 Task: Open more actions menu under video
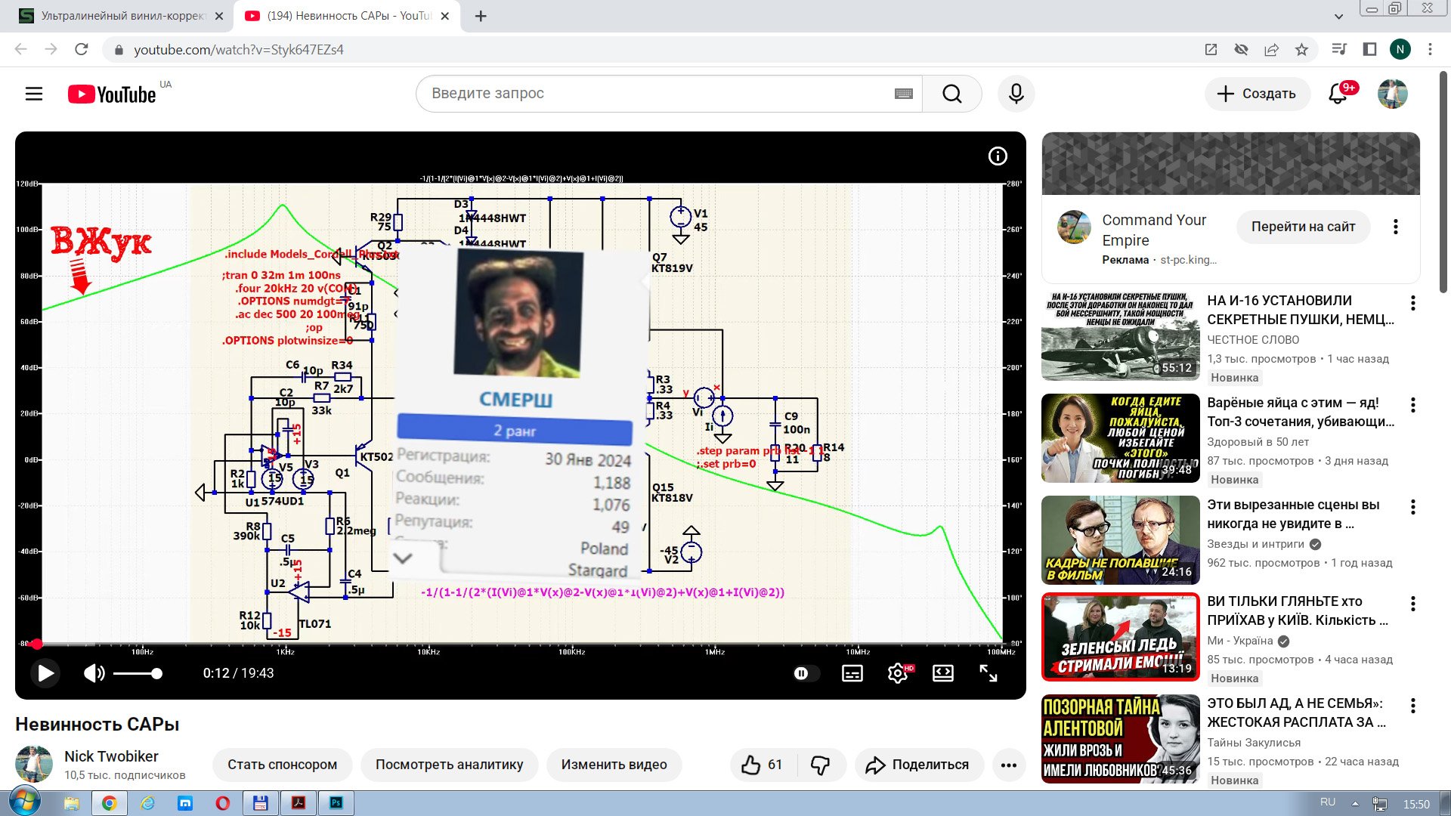(1008, 765)
